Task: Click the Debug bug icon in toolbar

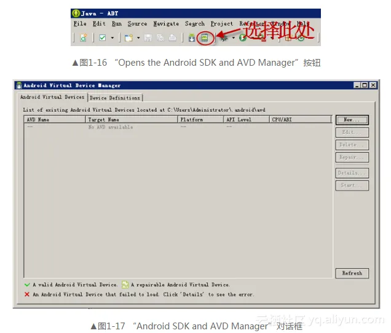Action: pyautogui.click(x=224, y=38)
